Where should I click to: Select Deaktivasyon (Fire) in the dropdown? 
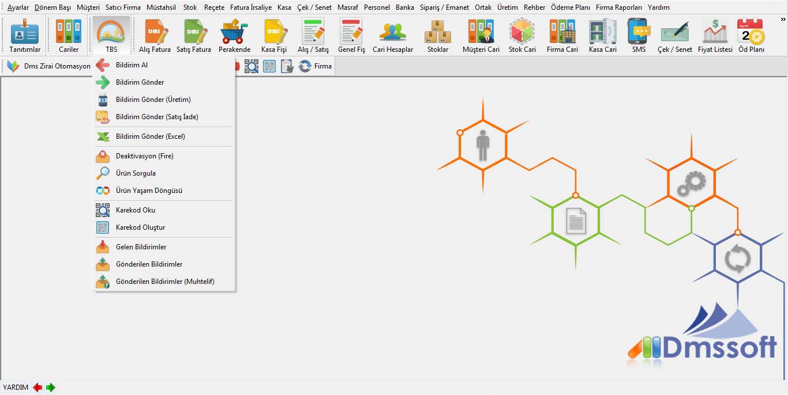click(144, 156)
